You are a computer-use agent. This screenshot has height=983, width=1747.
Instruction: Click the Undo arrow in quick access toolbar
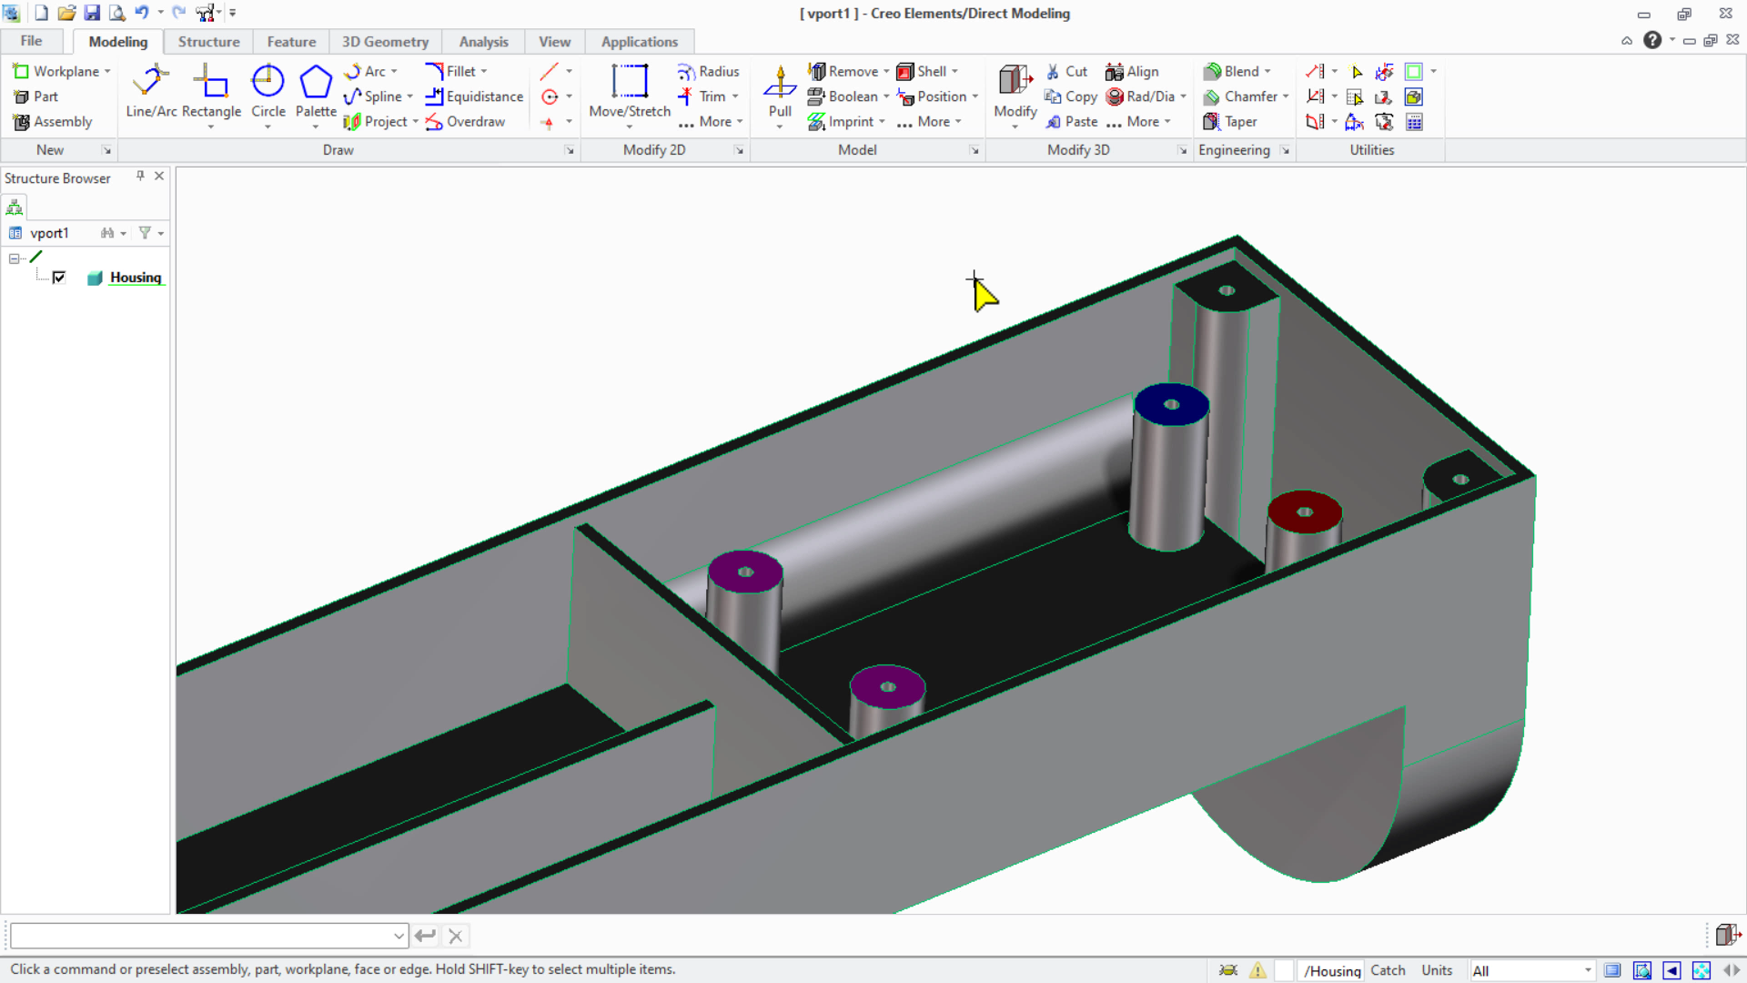[142, 13]
